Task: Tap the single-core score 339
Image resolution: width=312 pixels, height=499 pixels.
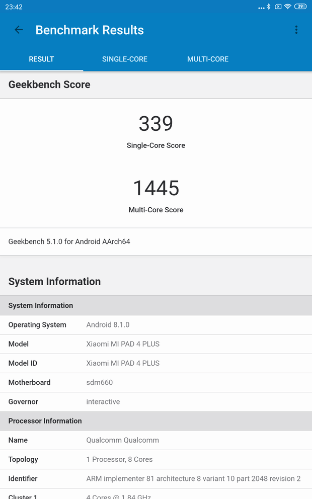Action: point(156,123)
